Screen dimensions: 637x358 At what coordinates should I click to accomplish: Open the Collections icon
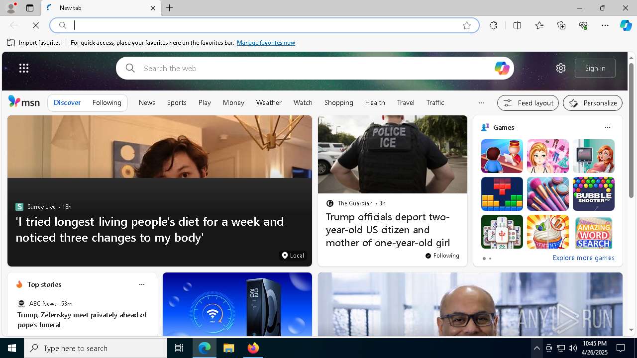(x=561, y=25)
